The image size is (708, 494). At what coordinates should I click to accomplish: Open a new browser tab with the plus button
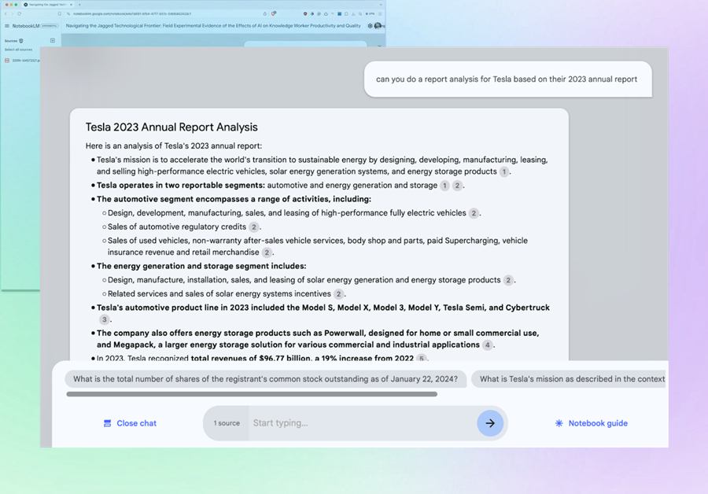[79, 5]
